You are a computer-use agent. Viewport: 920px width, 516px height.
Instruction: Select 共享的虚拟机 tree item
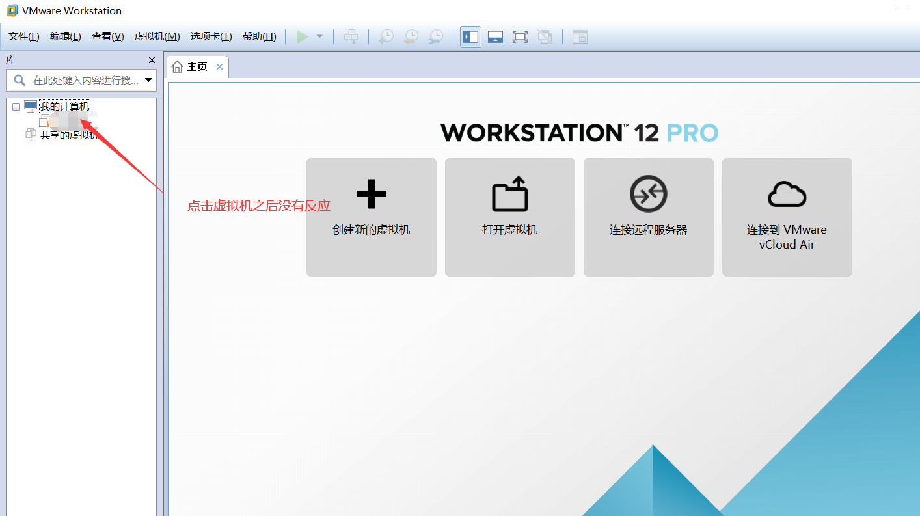point(70,135)
